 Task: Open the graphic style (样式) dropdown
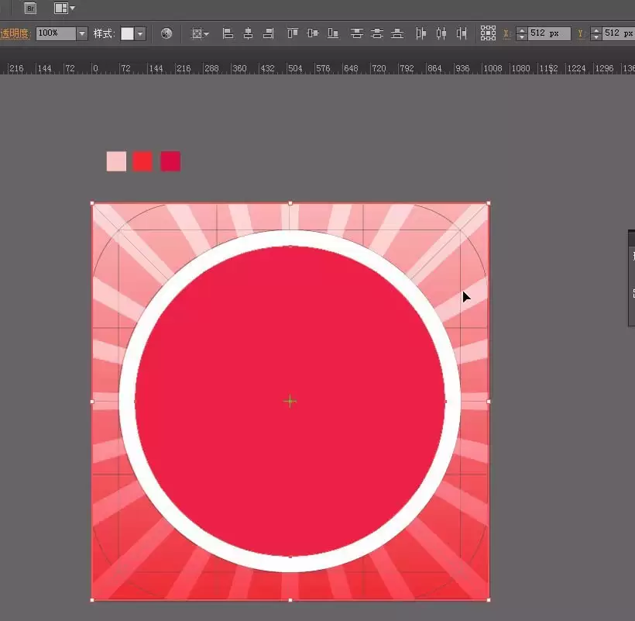tap(140, 33)
